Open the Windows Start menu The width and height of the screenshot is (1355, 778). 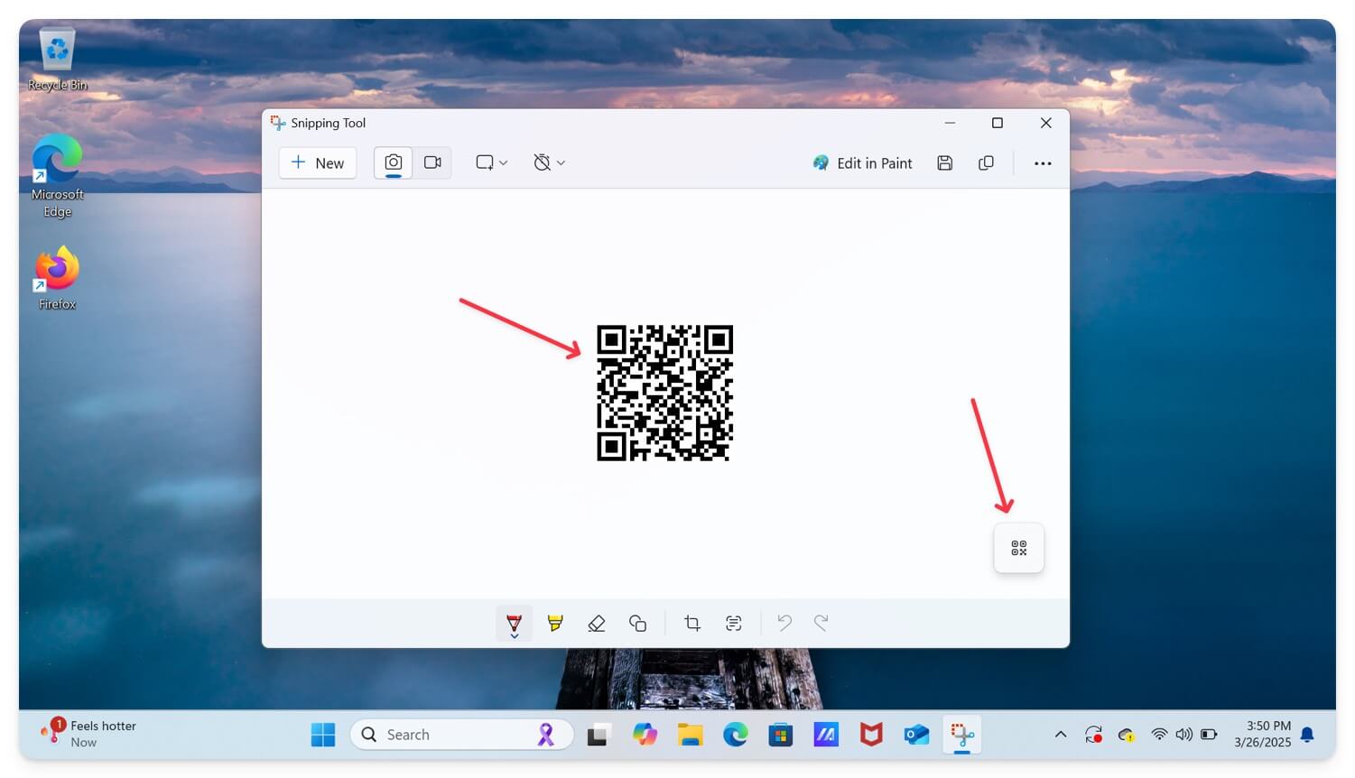[323, 735]
